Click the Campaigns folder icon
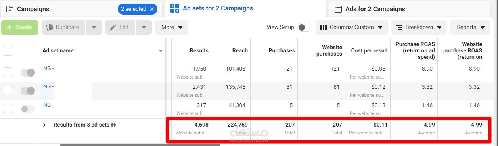The width and height of the screenshot is (498, 146). pos(10,9)
